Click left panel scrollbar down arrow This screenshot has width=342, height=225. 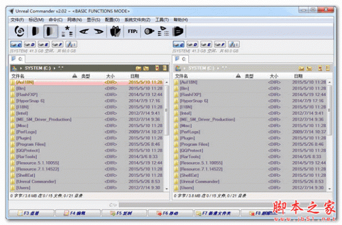click(167, 189)
